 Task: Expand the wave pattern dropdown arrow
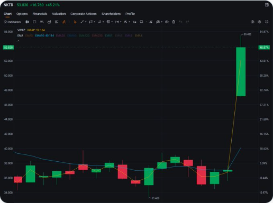103,22
